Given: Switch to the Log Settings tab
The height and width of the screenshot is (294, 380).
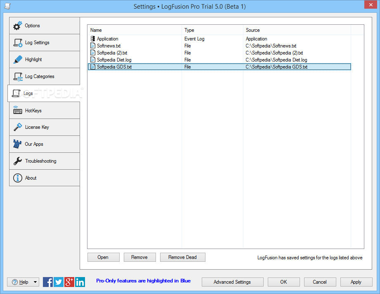Looking at the screenshot, I should pos(45,43).
